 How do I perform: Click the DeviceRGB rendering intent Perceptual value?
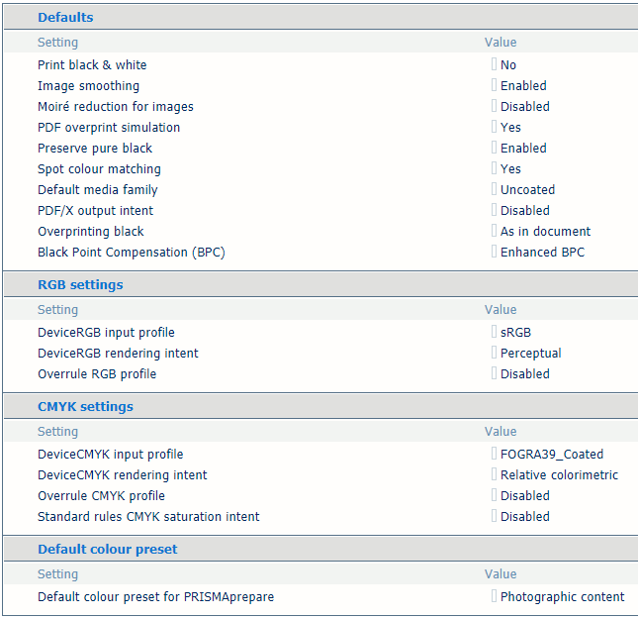pos(530,353)
